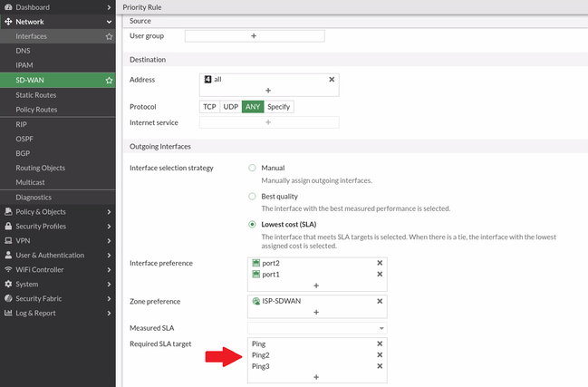Click the VPN monitor icon

pos(8,241)
